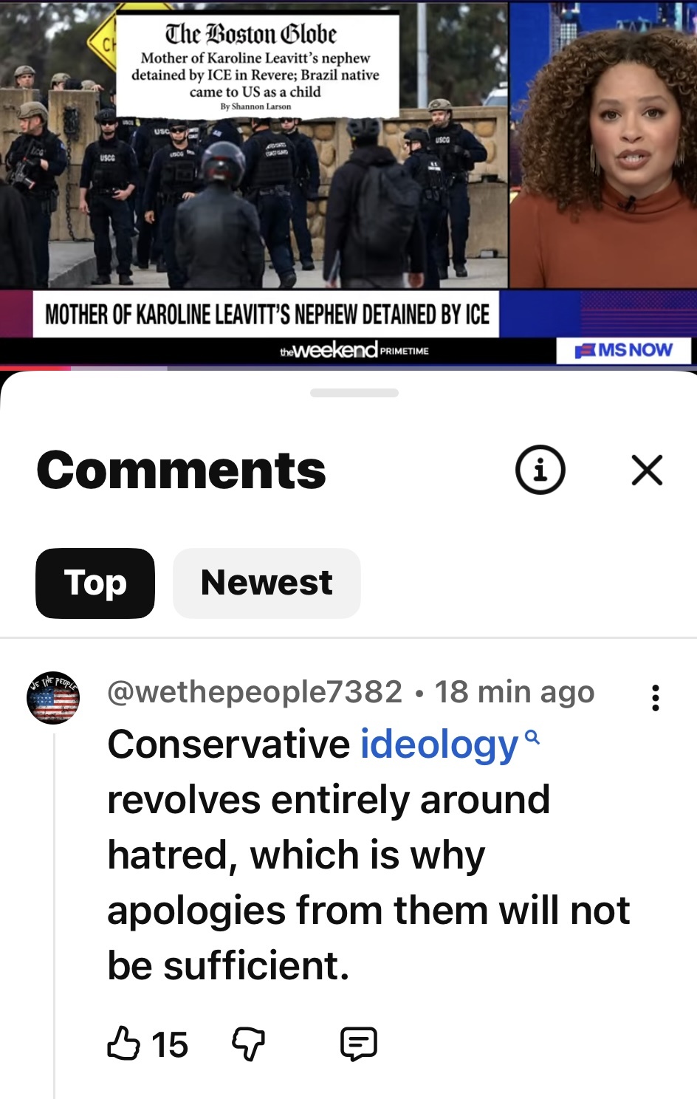Open the three-dot menu for the comment

pyautogui.click(x=655, y=697)
